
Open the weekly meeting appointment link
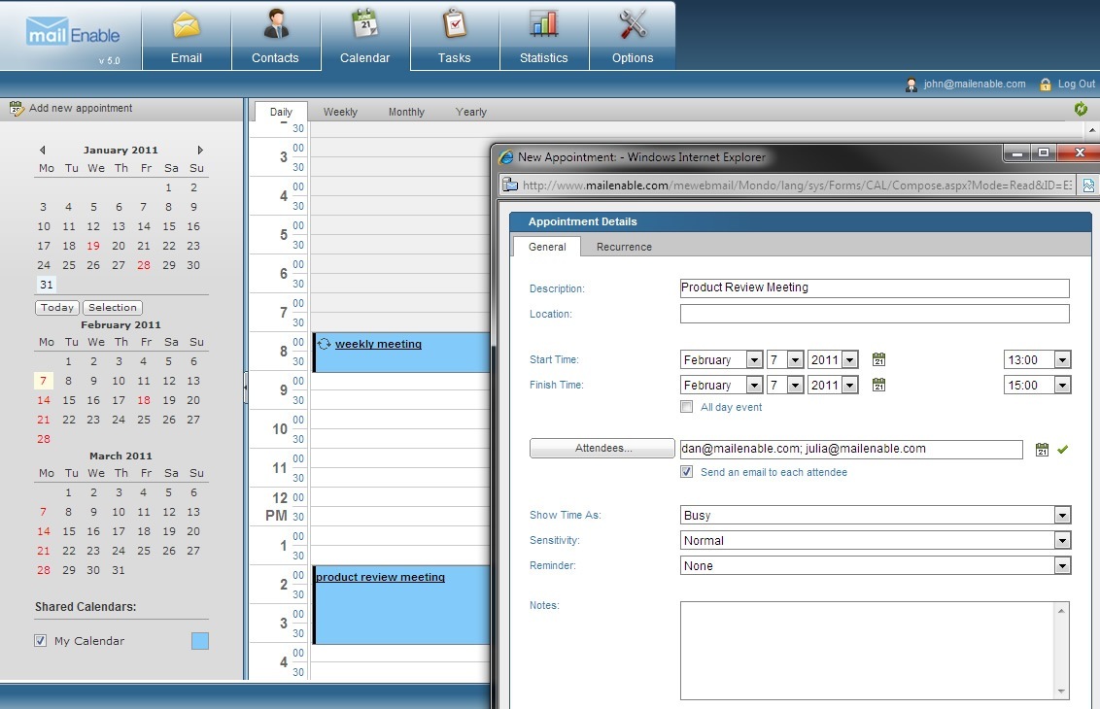point(378,344)
